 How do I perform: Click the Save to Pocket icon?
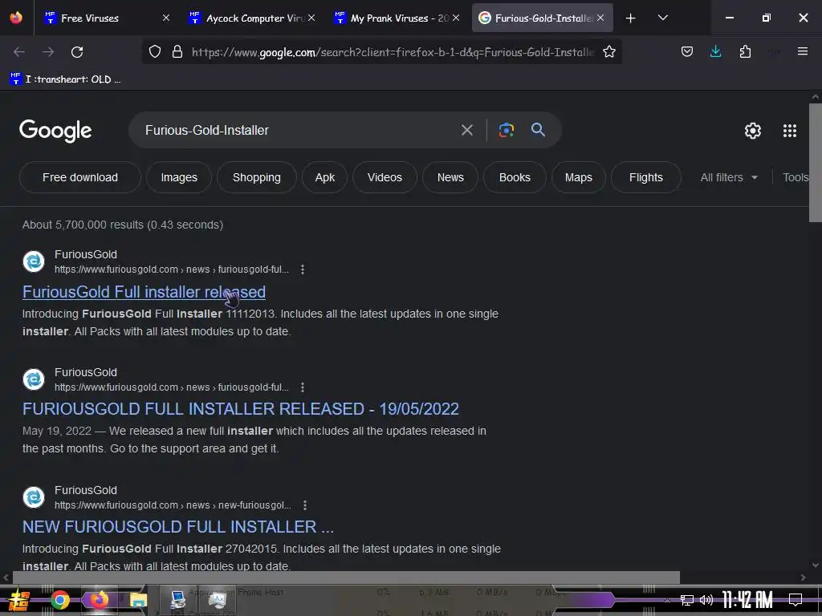point(687,51)
